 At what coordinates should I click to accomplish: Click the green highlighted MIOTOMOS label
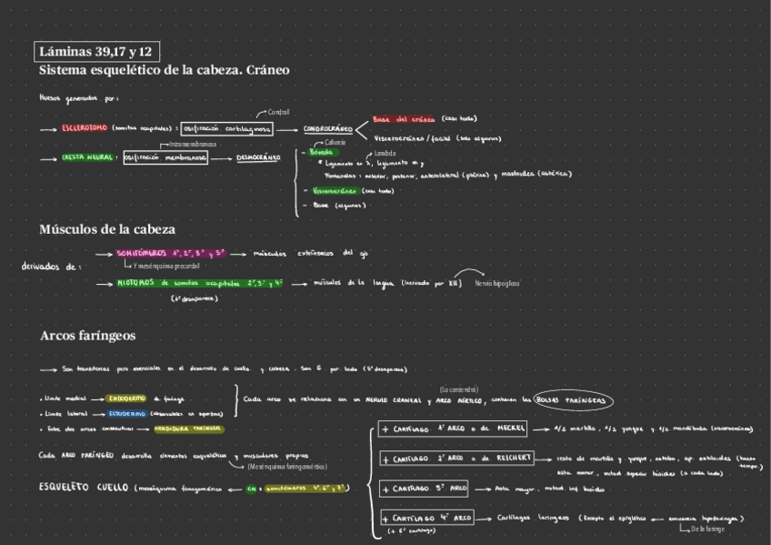pos(135,283)
